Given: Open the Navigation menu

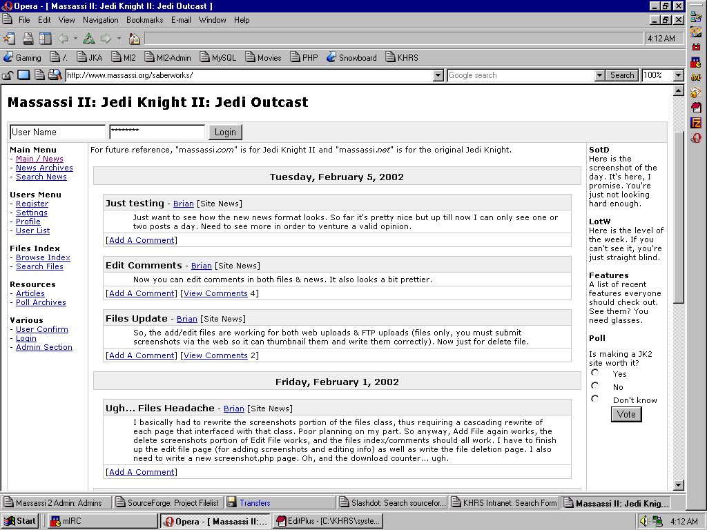Looking at the screenshot, I should [101, 20].
